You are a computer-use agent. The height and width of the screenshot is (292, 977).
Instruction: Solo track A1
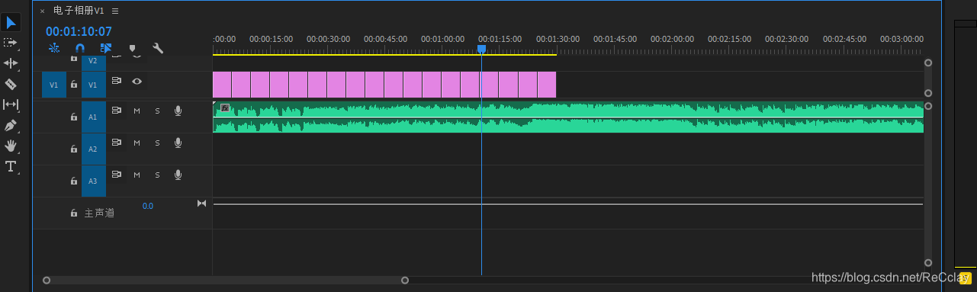point(158,111)
